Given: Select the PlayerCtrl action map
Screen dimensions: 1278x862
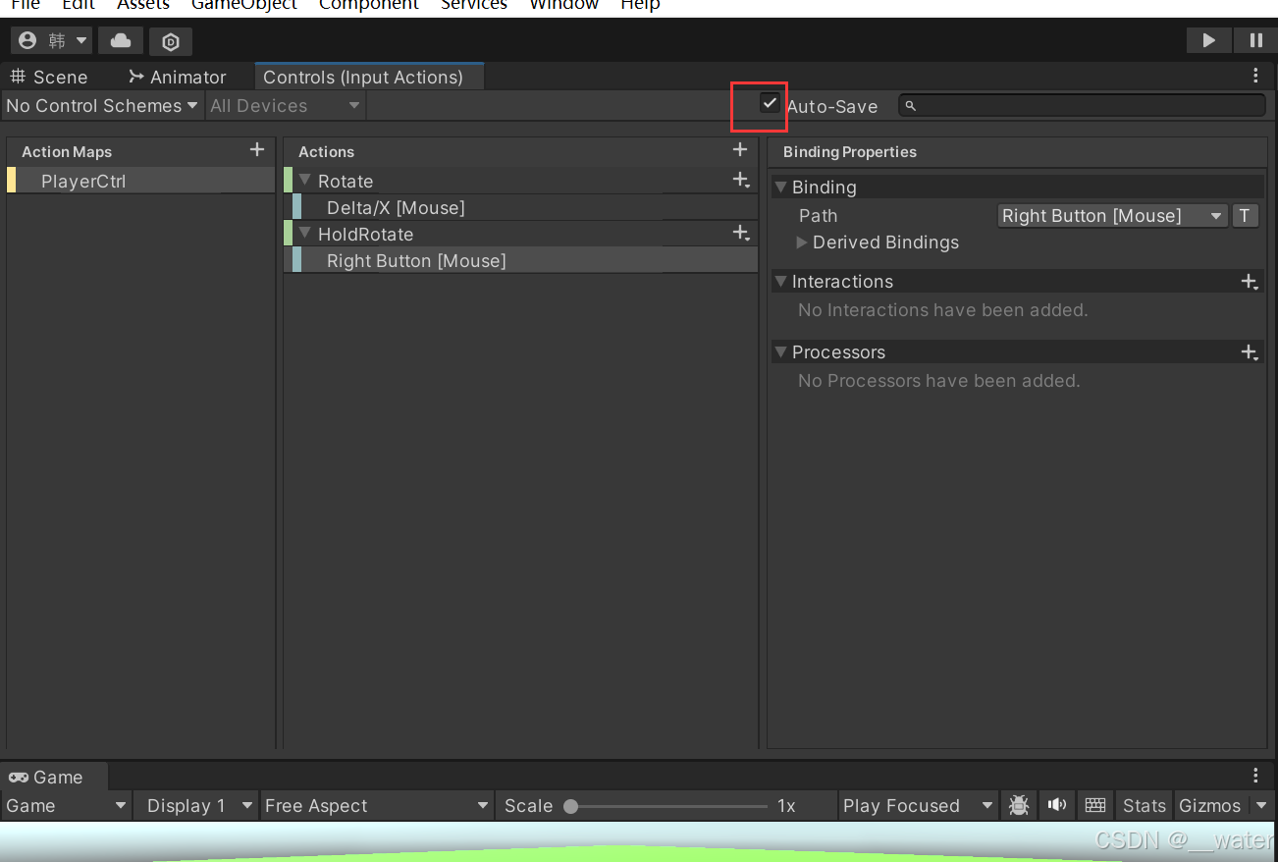Looking at the screenshot, I should pyautogui.click(x=141, y=181).
